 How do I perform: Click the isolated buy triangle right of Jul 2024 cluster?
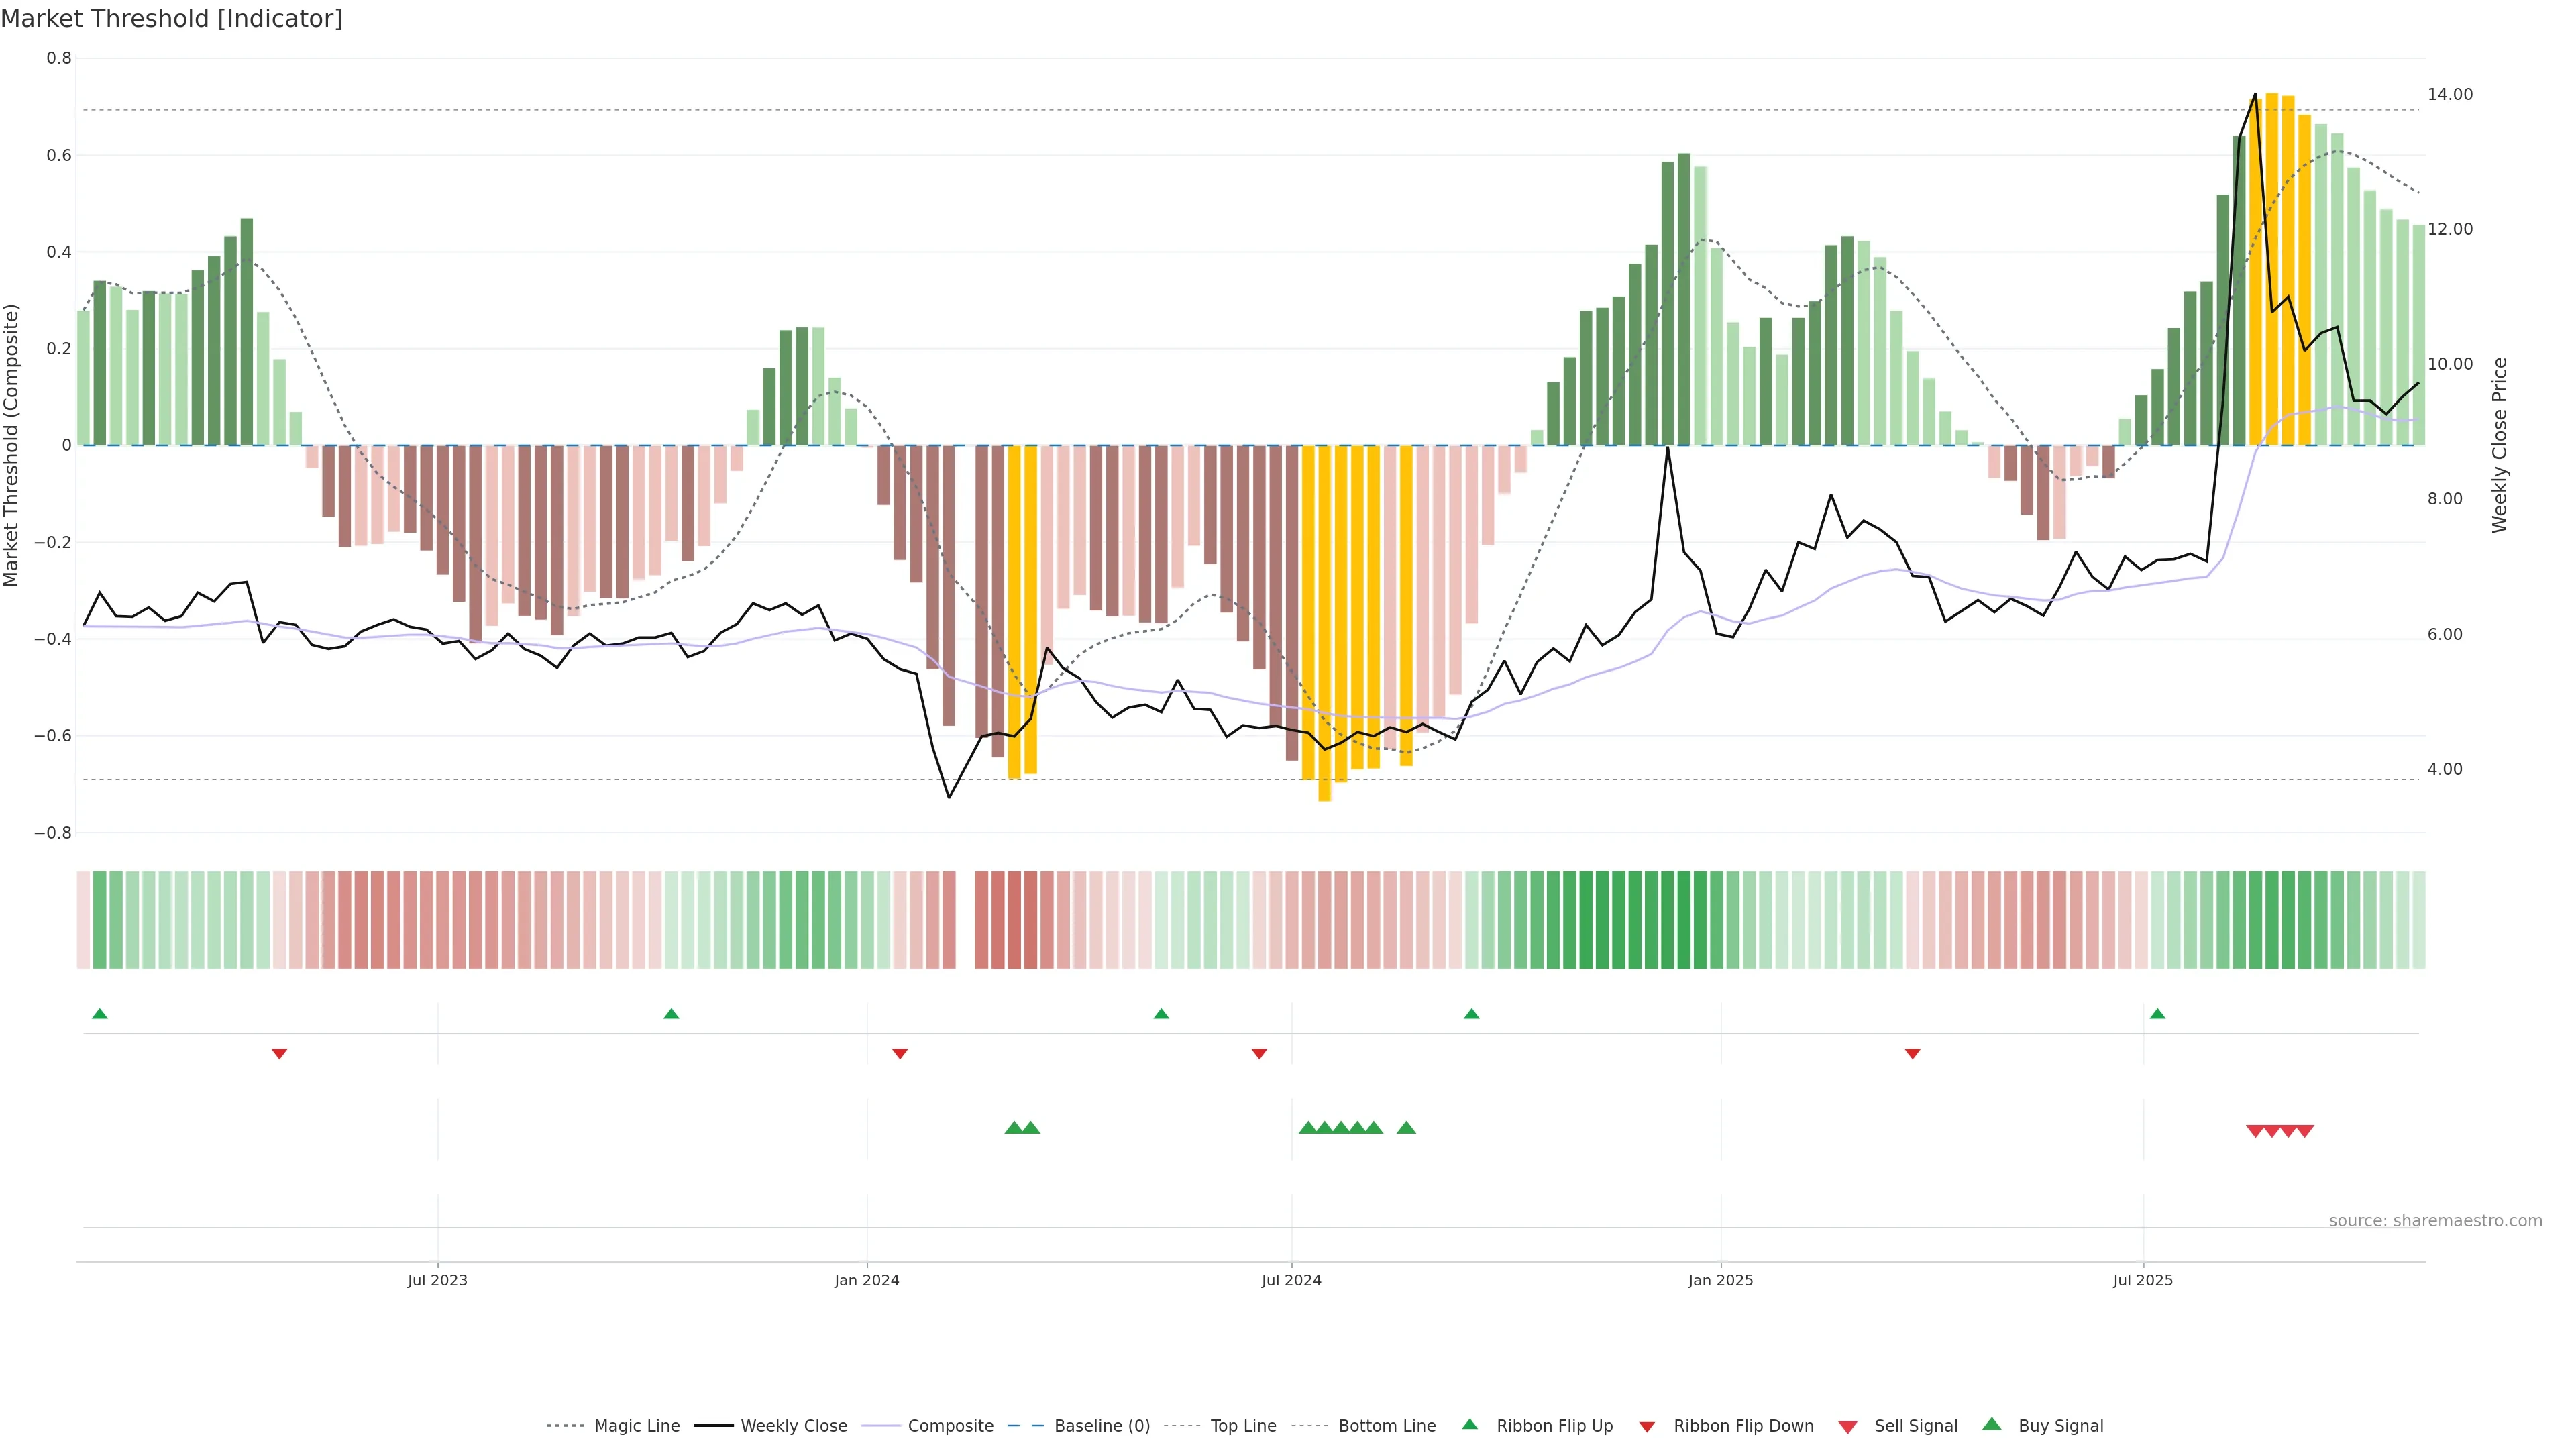pos(1406,1128)
